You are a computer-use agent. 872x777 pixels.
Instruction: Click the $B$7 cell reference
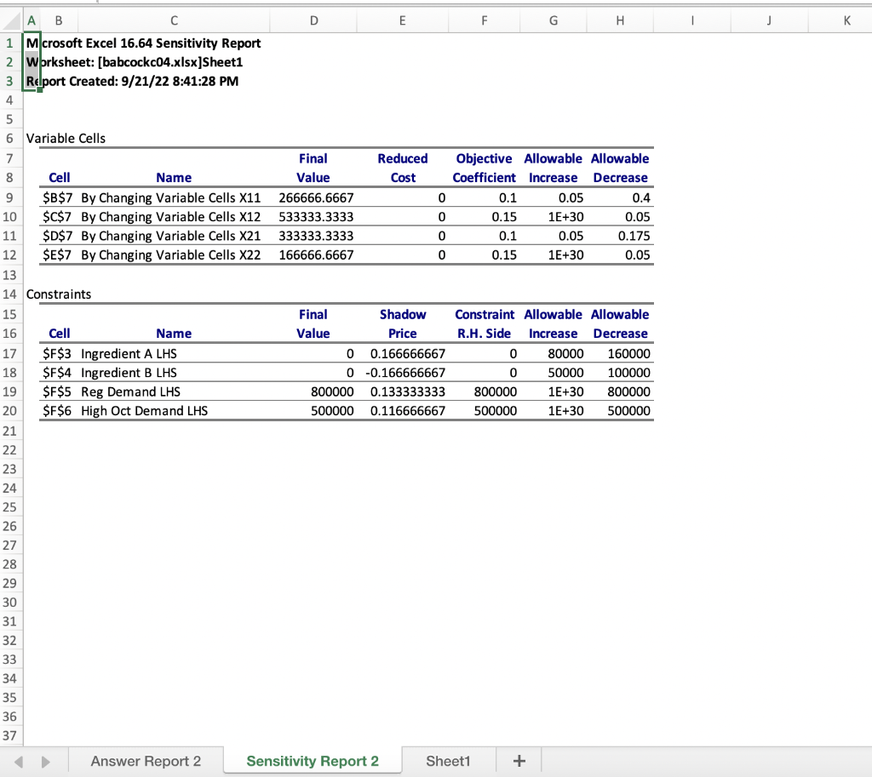59,197
